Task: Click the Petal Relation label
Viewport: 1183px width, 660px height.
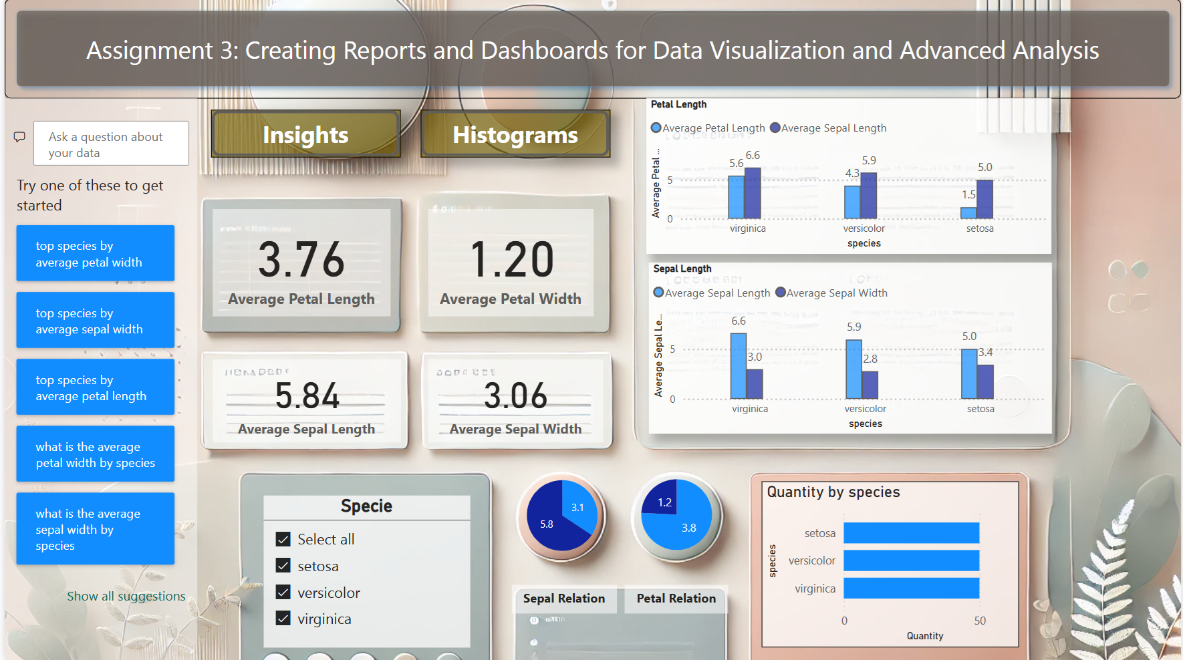Action: 676,599
